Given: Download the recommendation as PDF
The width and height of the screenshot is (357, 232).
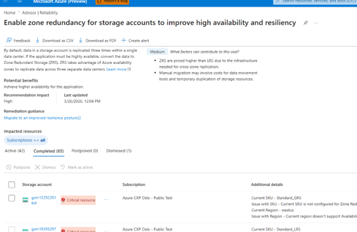Looking at the screenshot, I should [x=97, y=41].
